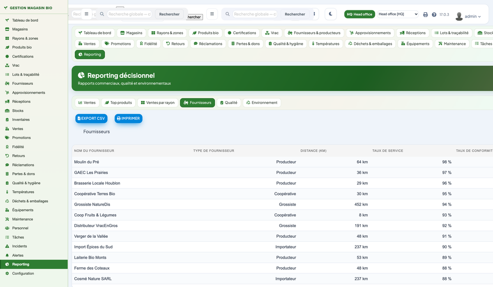The height and width of the screenshot is (287, 493).
Task: Select Incidents in the left sidebar
Action: click(x=34, y=246)
